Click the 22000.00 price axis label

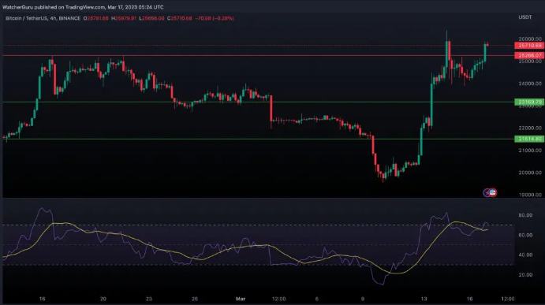[530, 128]
